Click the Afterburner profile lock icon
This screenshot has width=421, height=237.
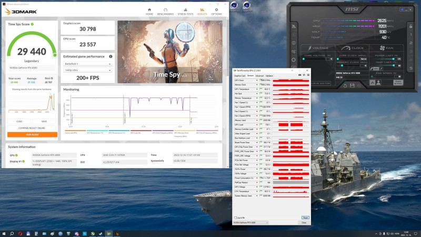(x=411, y=26)
